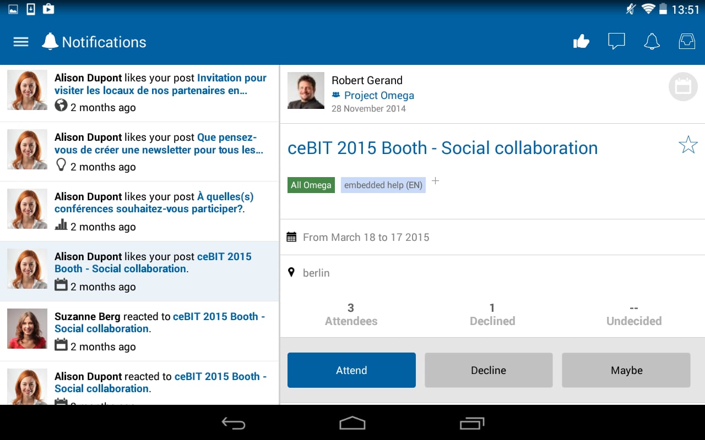Tap the poll chart icon under the conférences notification
The image size is (705, 440).
(x=61, y=224)
